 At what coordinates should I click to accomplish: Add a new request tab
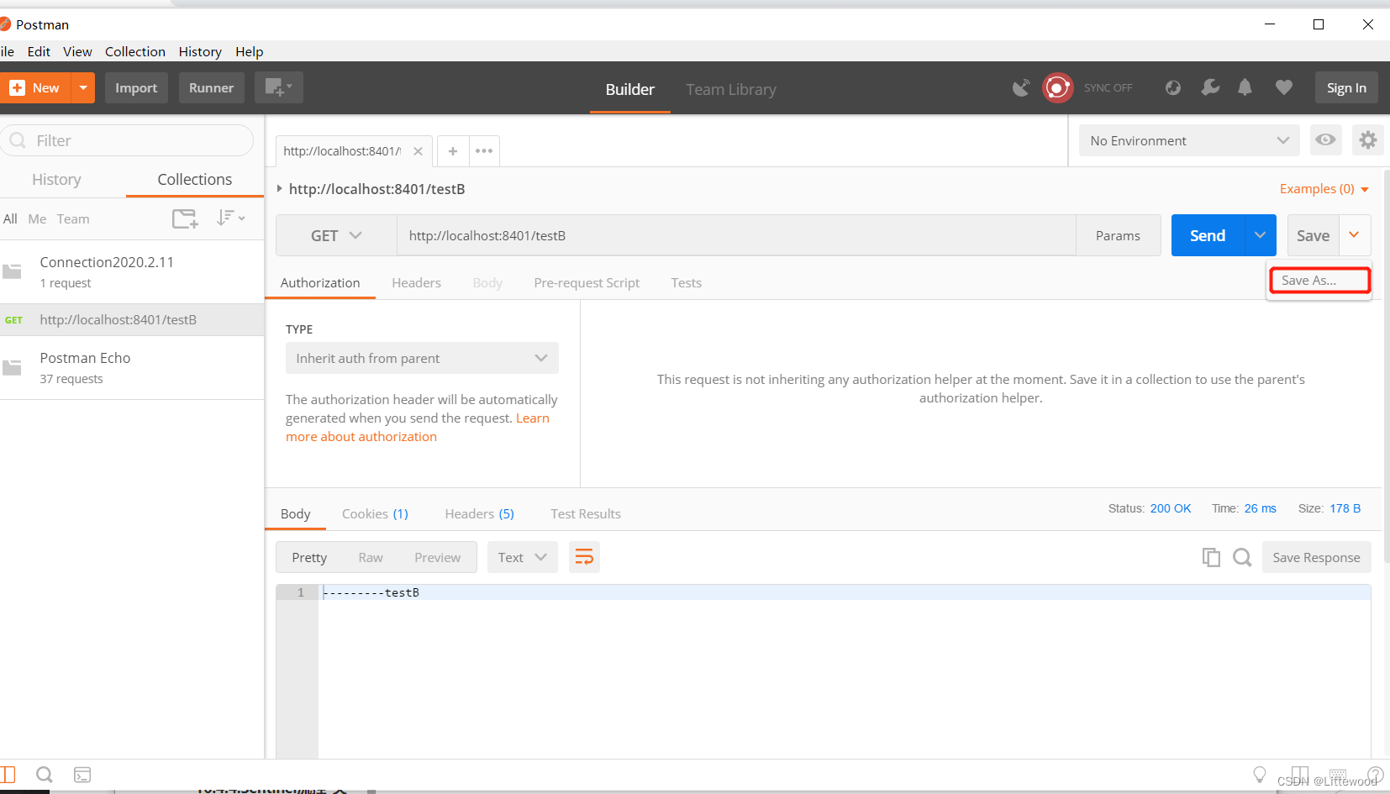(x=453, y=151)
